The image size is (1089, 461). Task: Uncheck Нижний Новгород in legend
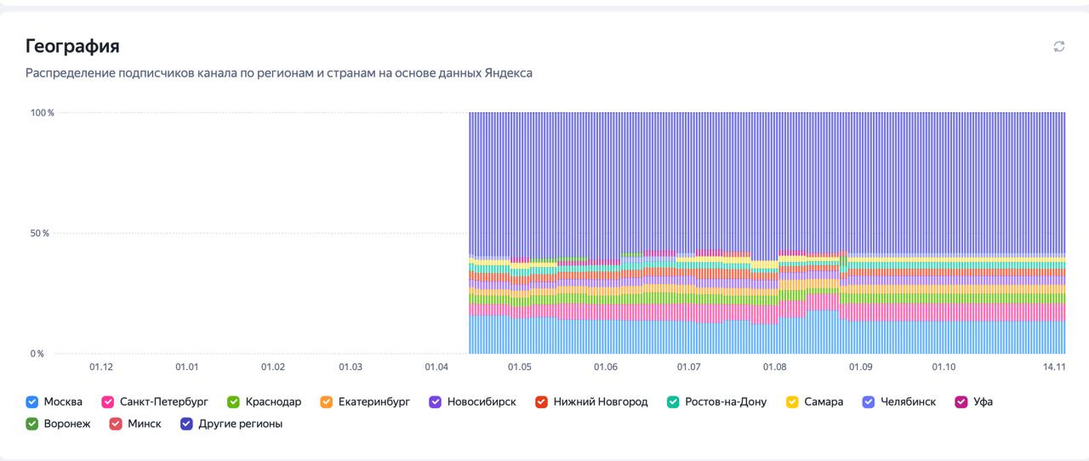click(542, 401)
